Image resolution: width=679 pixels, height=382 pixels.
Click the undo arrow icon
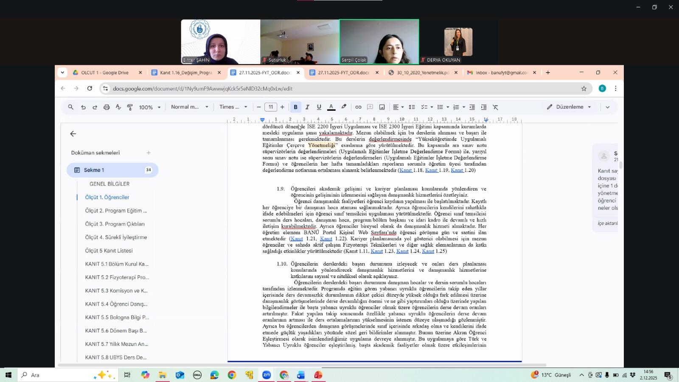[x=83, y=107]
